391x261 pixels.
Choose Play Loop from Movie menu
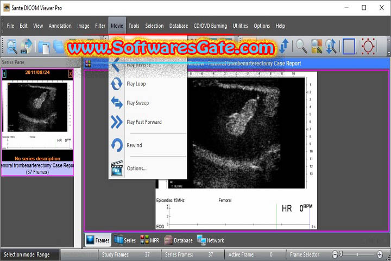pyautogui.click(x=148, y=84)
